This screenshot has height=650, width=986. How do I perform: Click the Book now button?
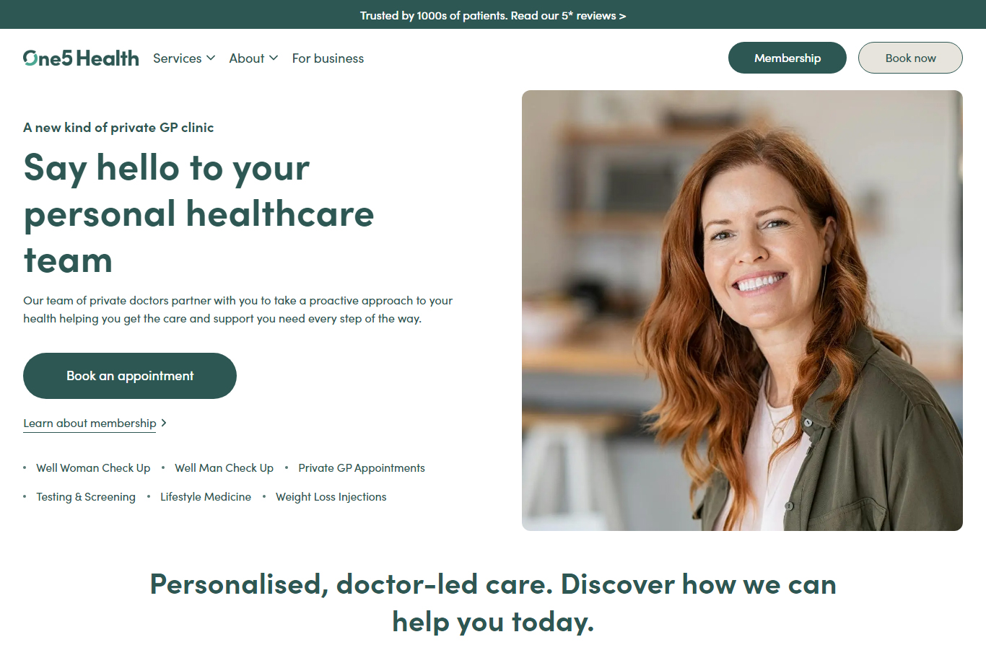pos(910,58)
